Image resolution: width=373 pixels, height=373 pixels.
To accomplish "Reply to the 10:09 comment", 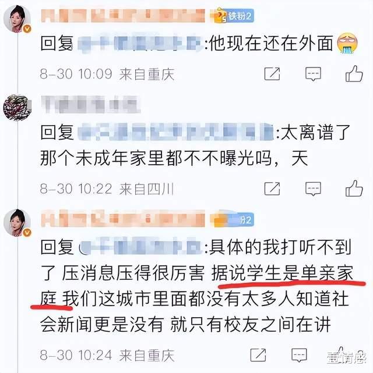I will pyautogui.click(x=313, y=74).
